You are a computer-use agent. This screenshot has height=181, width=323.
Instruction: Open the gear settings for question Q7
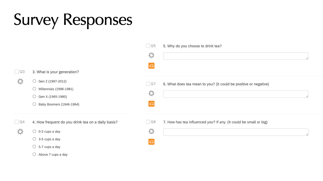coord(151,93)
